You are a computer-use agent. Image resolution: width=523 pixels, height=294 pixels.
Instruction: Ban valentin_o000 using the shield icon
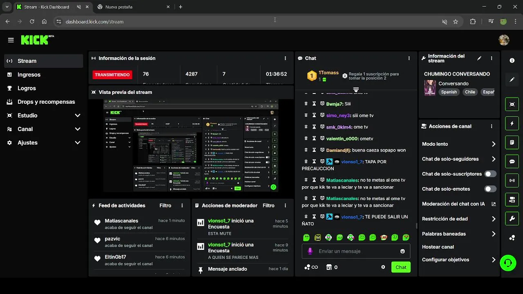coord(322,139)
